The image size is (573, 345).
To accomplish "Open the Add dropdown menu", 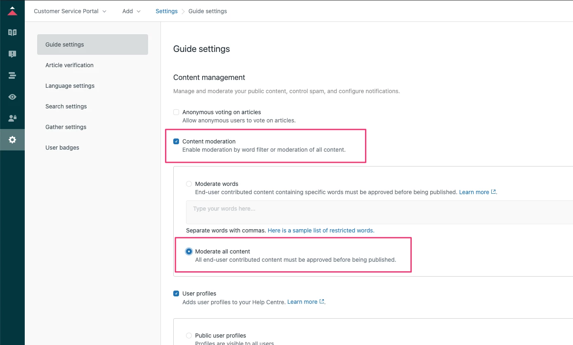I will pos(131,11).
